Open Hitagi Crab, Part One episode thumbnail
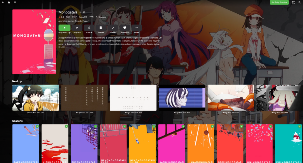Image resolution: width=303 pixels, height=163 pixels. [x=84, y=97]
